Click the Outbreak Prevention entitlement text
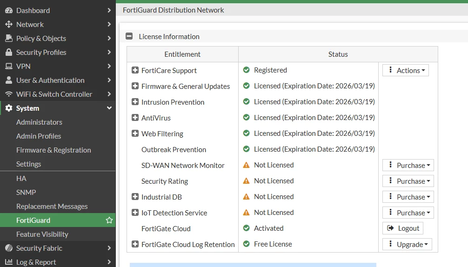468x267 pixels. click(x=174, y=149)
